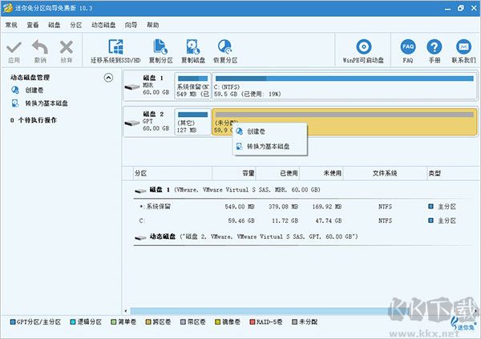Viewport: 481px width, 339px height.
Task: Select Disk 2 drive icon in disk map
Action: click(132, 123)
